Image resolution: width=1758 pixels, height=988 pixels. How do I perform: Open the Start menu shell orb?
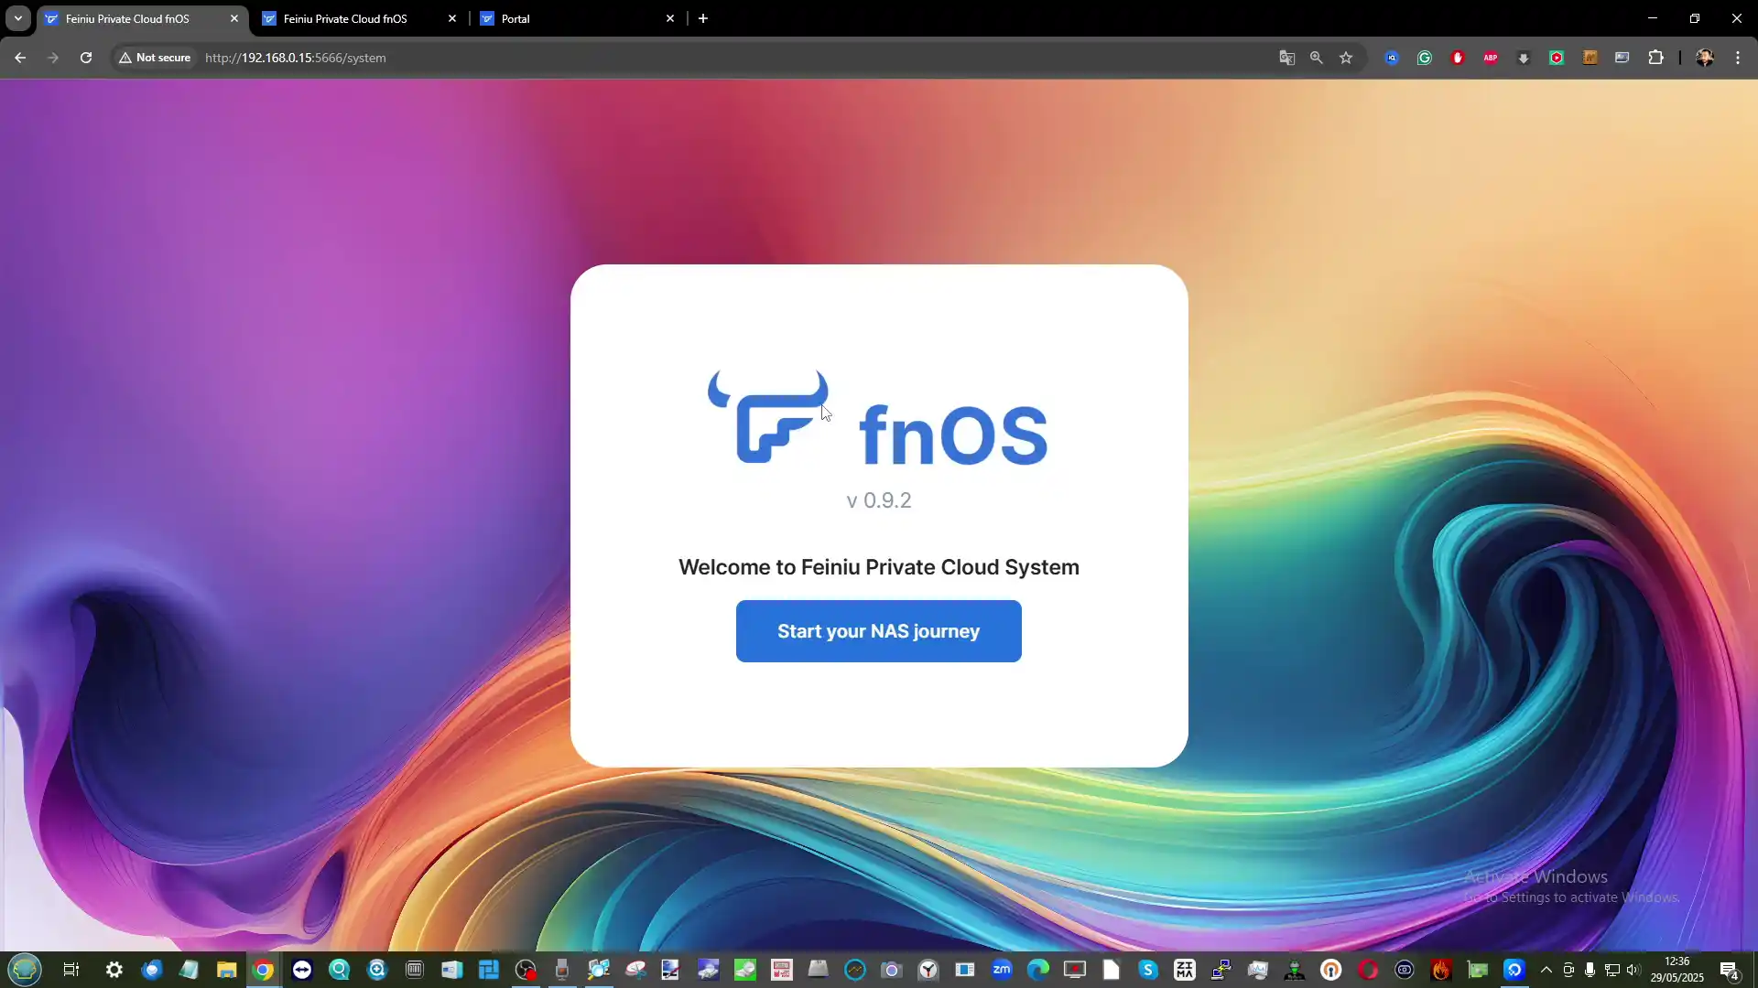25,969
